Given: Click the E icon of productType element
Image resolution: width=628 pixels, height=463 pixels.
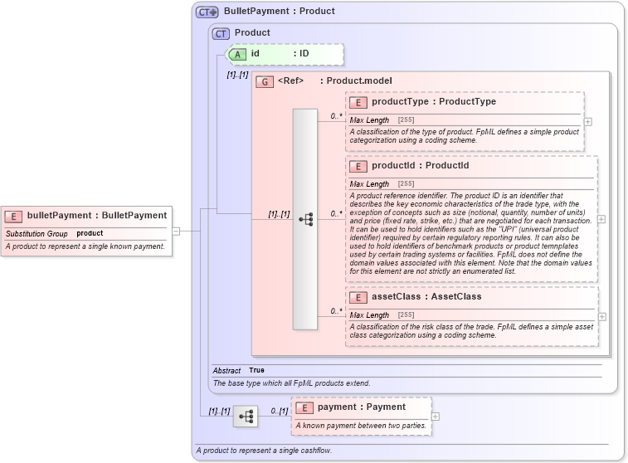Looking at the screenshot, I should pos(358,103).
